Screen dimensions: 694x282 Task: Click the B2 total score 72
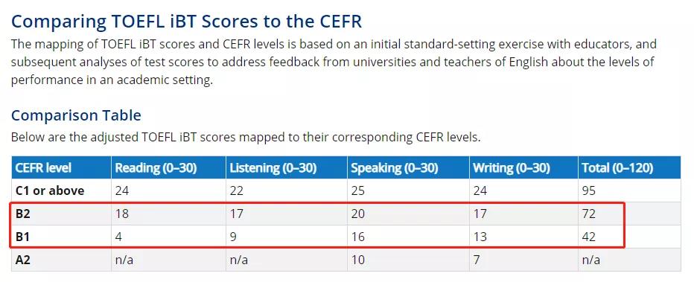[x=589, y=214]
